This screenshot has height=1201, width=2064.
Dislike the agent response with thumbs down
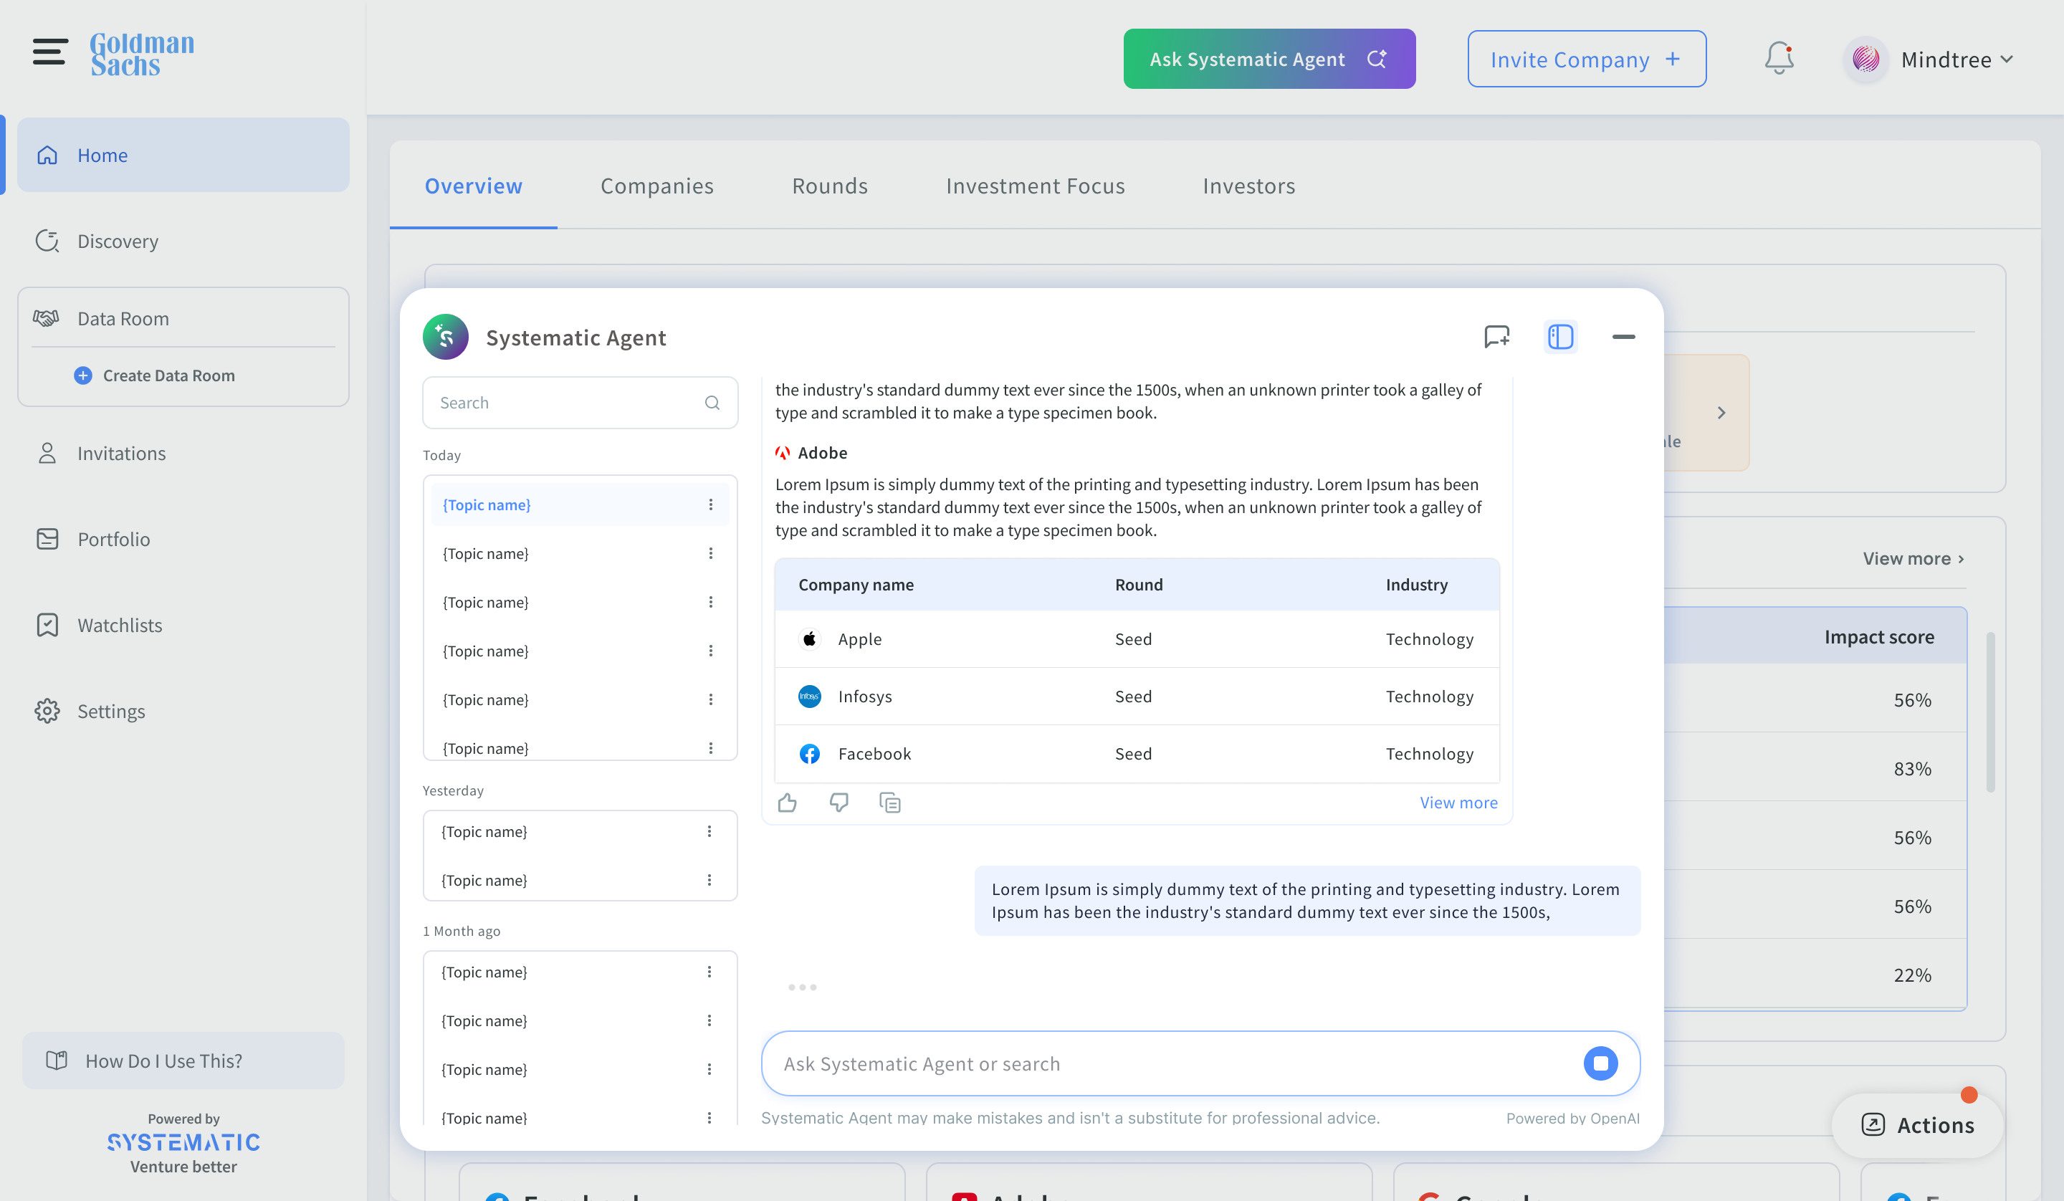point(838,802)
